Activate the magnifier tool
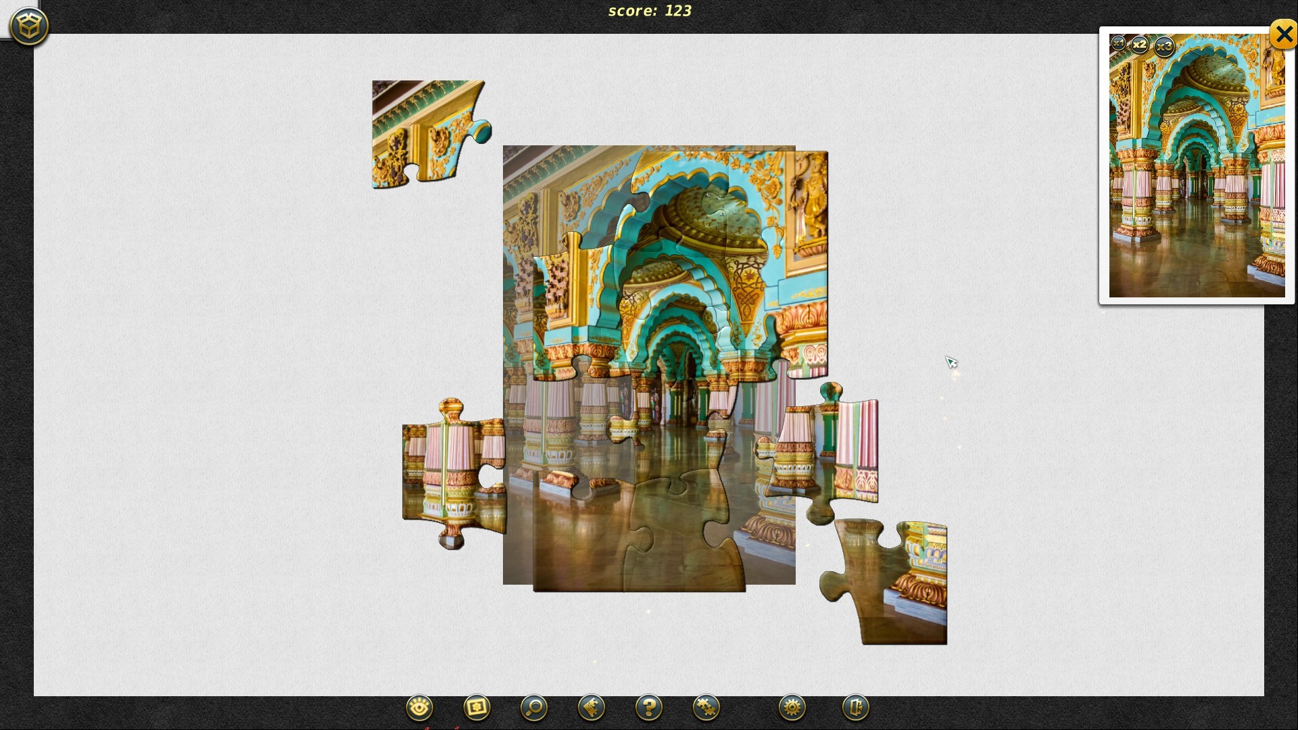 (x=533, y=708)
